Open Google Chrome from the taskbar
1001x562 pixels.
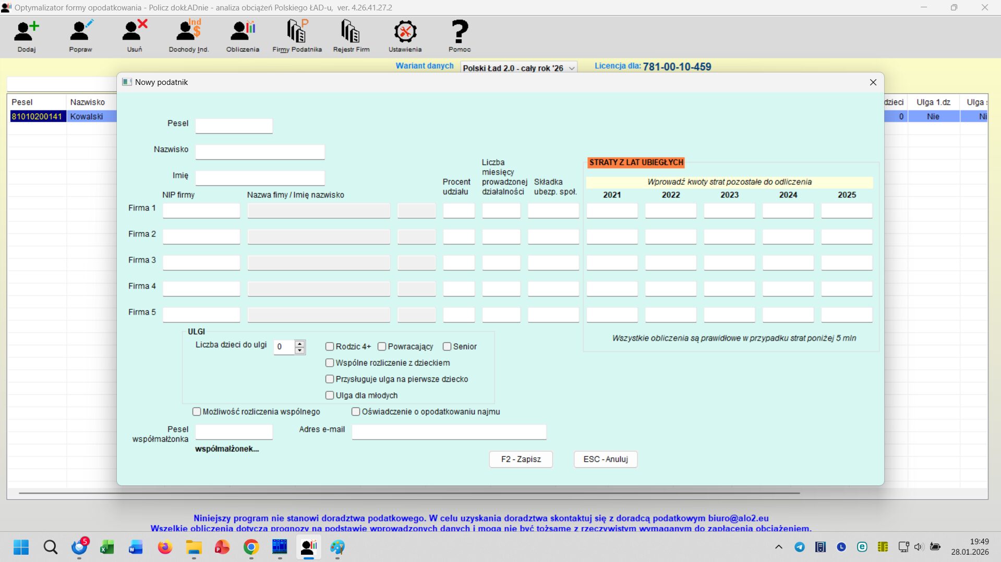coord(251,547)
